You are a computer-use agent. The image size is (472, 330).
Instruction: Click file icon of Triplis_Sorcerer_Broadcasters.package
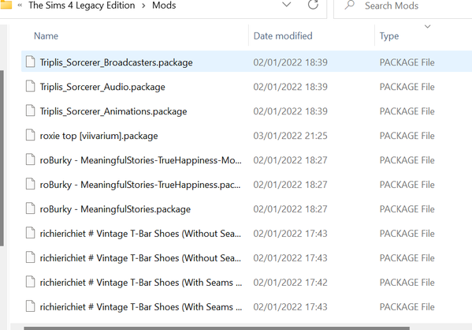(30, 62)
